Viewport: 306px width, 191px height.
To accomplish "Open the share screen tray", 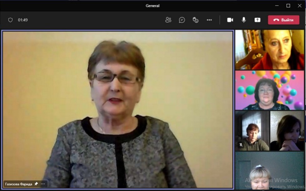I will click(x=257, y=20).
